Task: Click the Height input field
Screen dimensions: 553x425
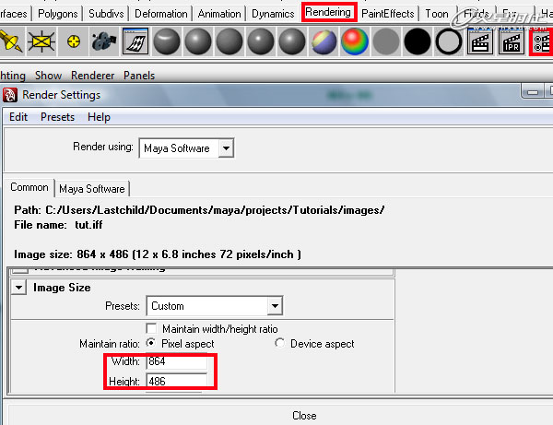Action: click(176, 382)
